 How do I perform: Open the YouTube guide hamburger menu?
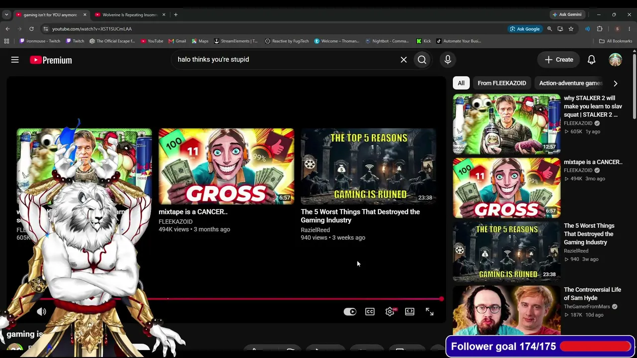tap(15, 60)
